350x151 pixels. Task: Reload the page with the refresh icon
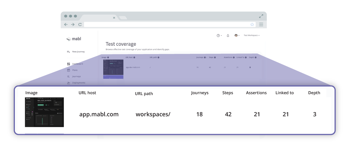coord(80,25)
